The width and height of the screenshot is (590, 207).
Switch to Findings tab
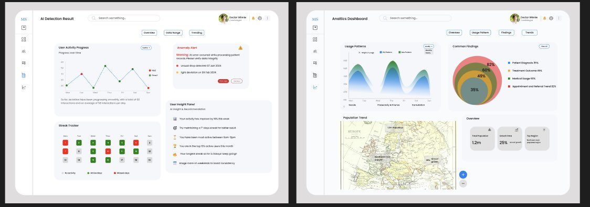pos(506,32)
